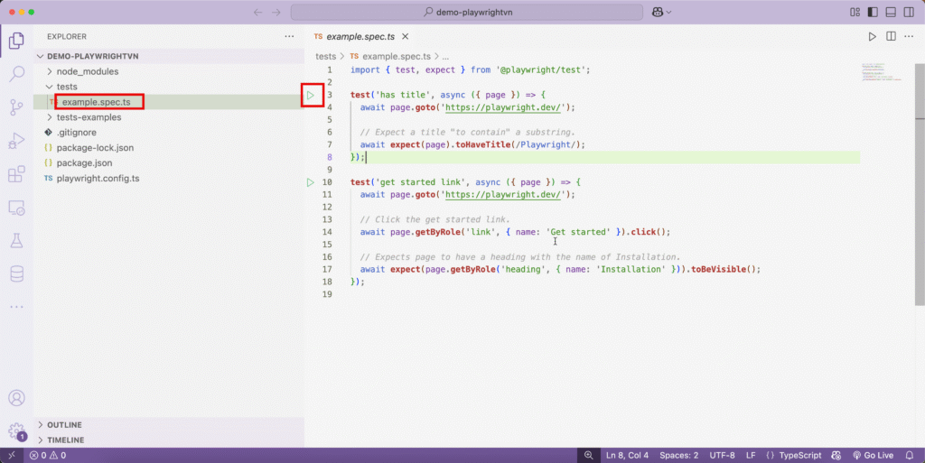Toggle the primary side bar

point(874,13)
